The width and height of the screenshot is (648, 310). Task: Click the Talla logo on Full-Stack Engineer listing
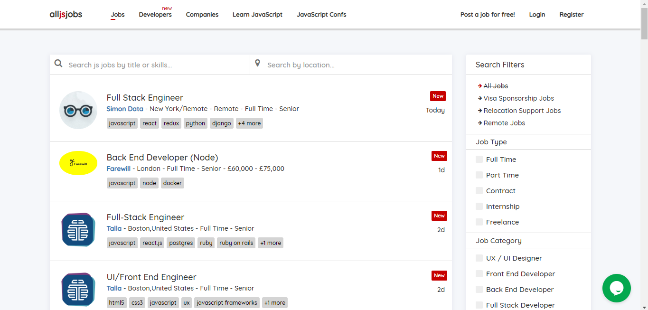point(78,230)
